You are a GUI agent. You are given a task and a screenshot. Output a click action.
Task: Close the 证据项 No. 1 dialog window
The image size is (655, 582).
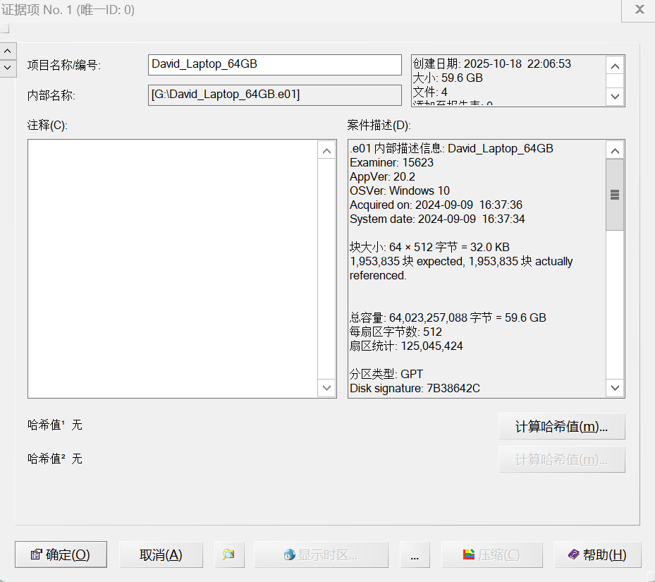point(639,9)
